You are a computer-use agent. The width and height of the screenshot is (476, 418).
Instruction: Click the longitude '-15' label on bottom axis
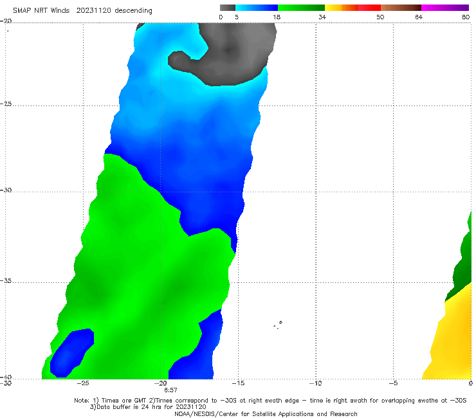(x=238, y=383)
